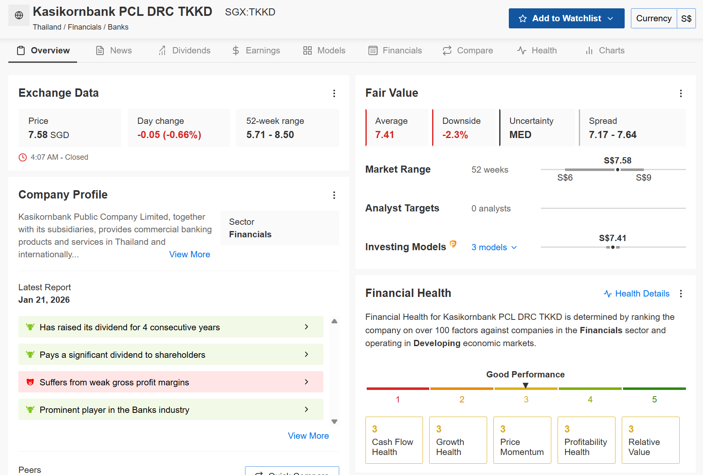The width and height of the screenshot is (703, 475).
Task: Click the Fair Value Average 7.41
Action: coord(385,135)
